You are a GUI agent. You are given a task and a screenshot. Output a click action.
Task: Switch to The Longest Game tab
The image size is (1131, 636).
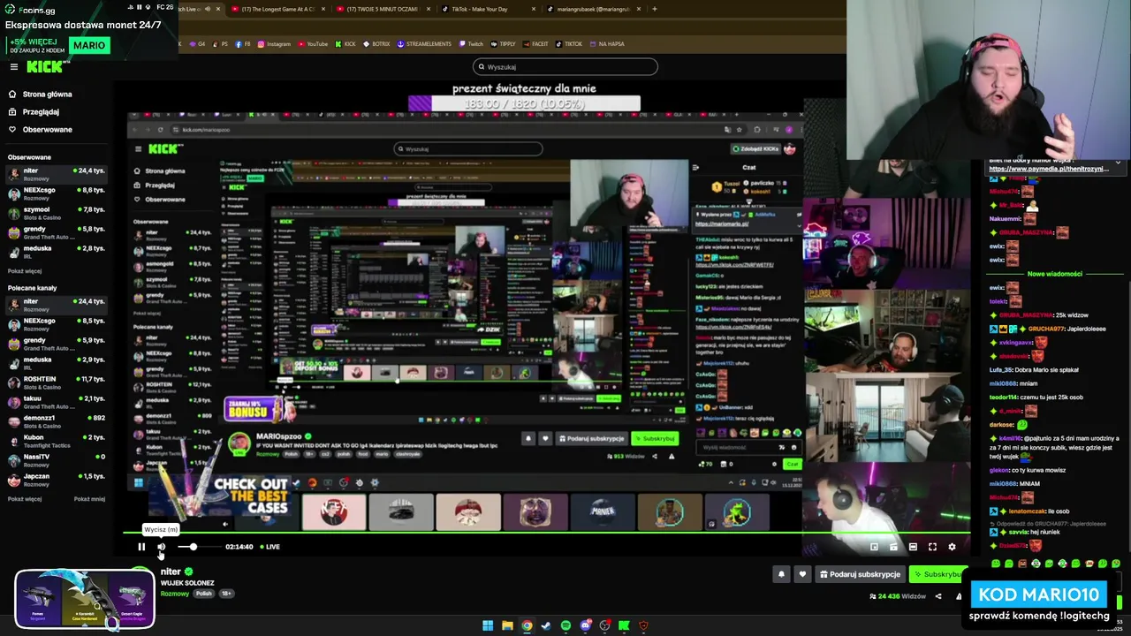[278, 9]
